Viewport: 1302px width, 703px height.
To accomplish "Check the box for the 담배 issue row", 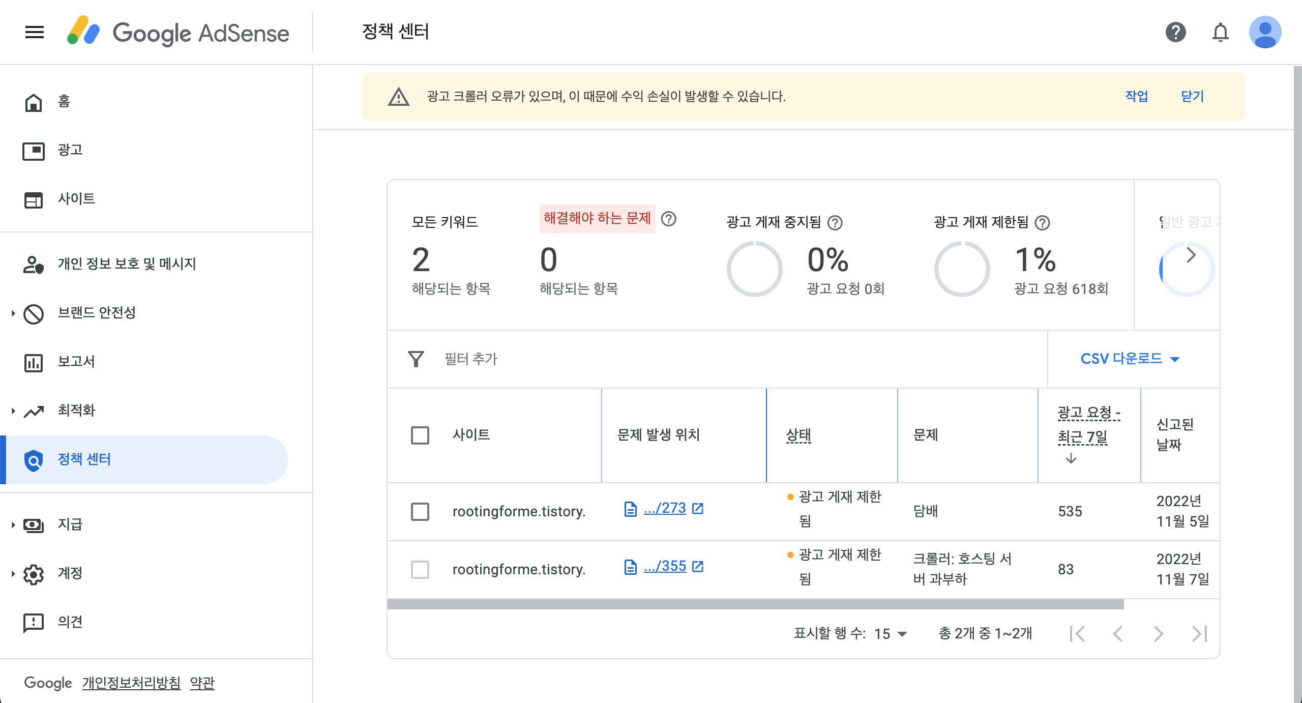I will coord(420,512).
